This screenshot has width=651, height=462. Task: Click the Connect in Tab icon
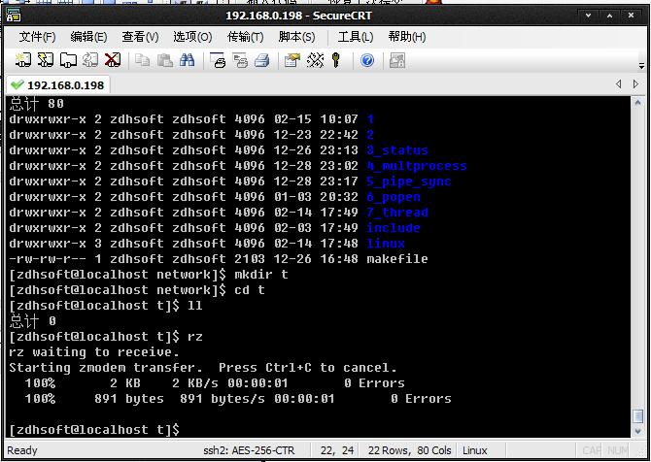(x=68, y=60)
